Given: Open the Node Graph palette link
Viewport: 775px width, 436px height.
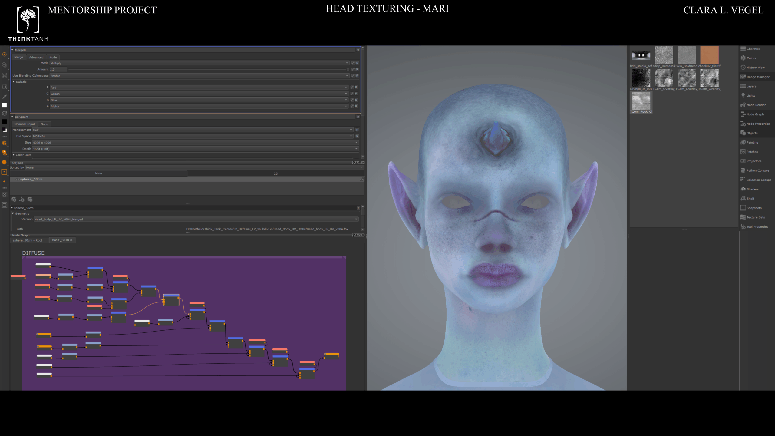Looking at the screenshot, I should [x=755, y=114].
